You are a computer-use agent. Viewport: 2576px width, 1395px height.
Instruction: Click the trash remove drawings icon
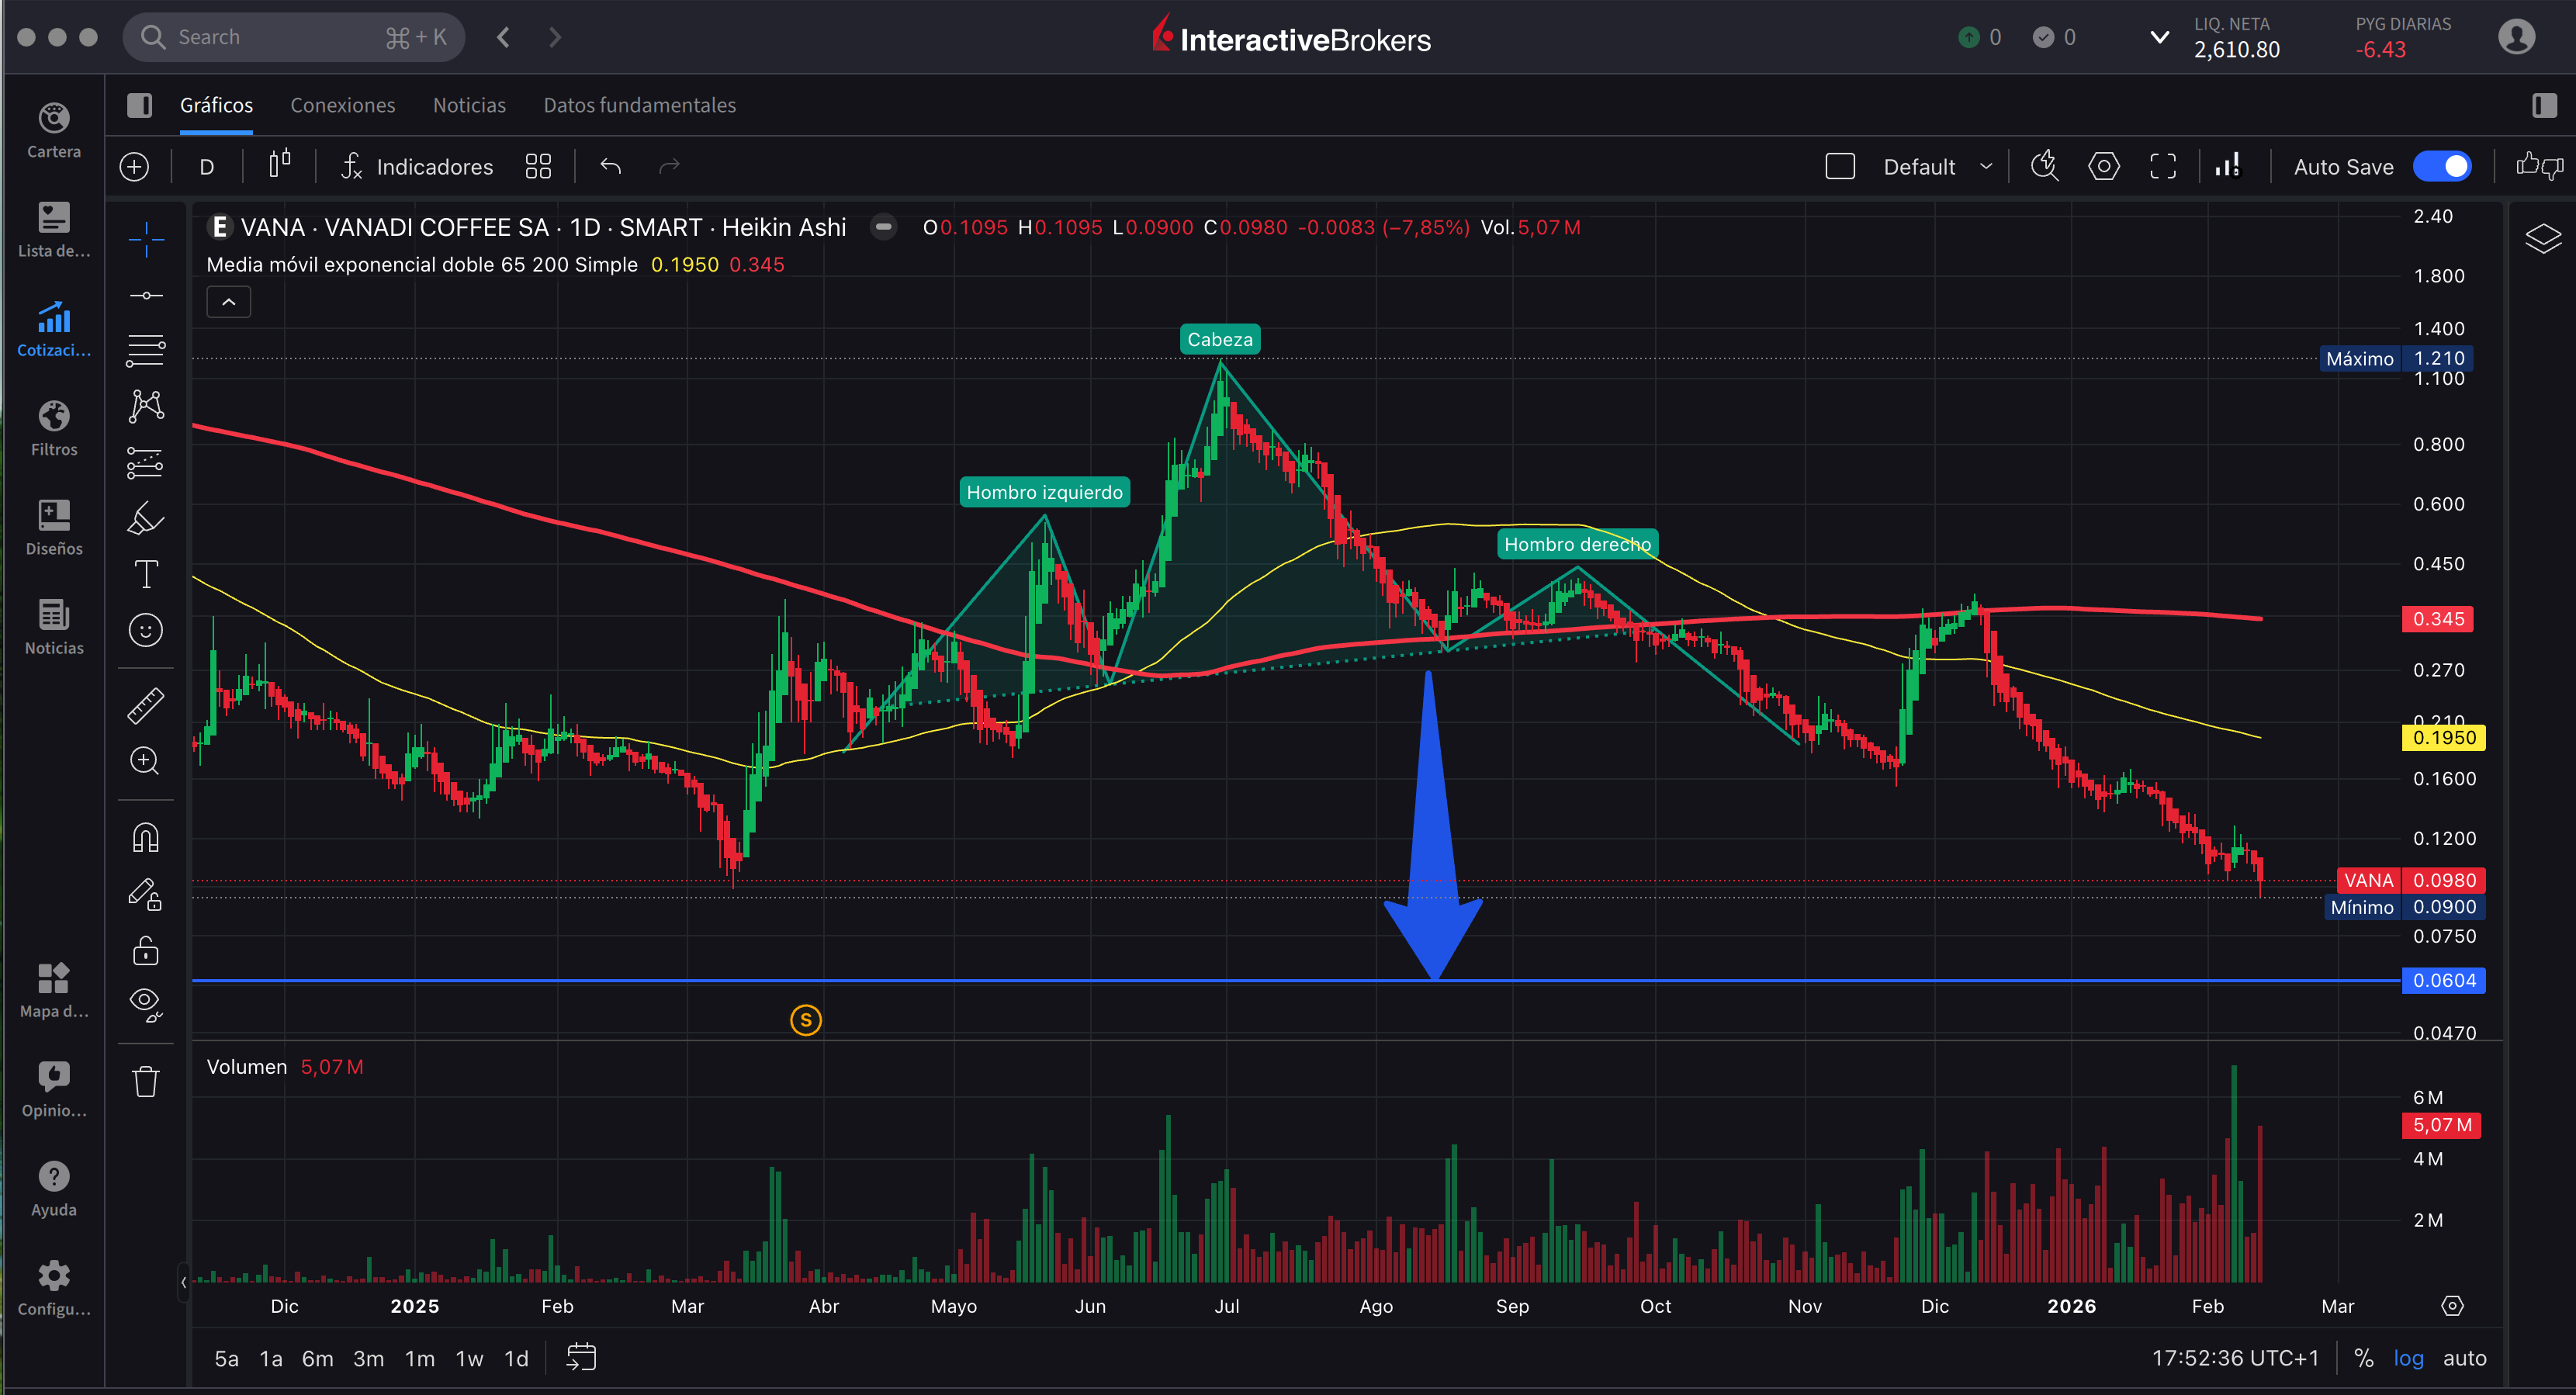click(x=146, y=1081)
